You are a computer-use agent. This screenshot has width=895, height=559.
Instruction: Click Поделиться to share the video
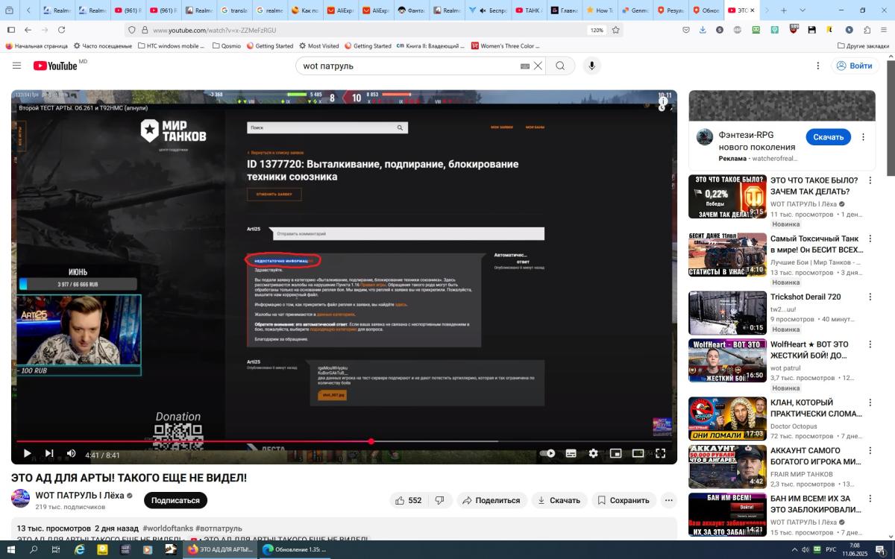pos(492,500)
